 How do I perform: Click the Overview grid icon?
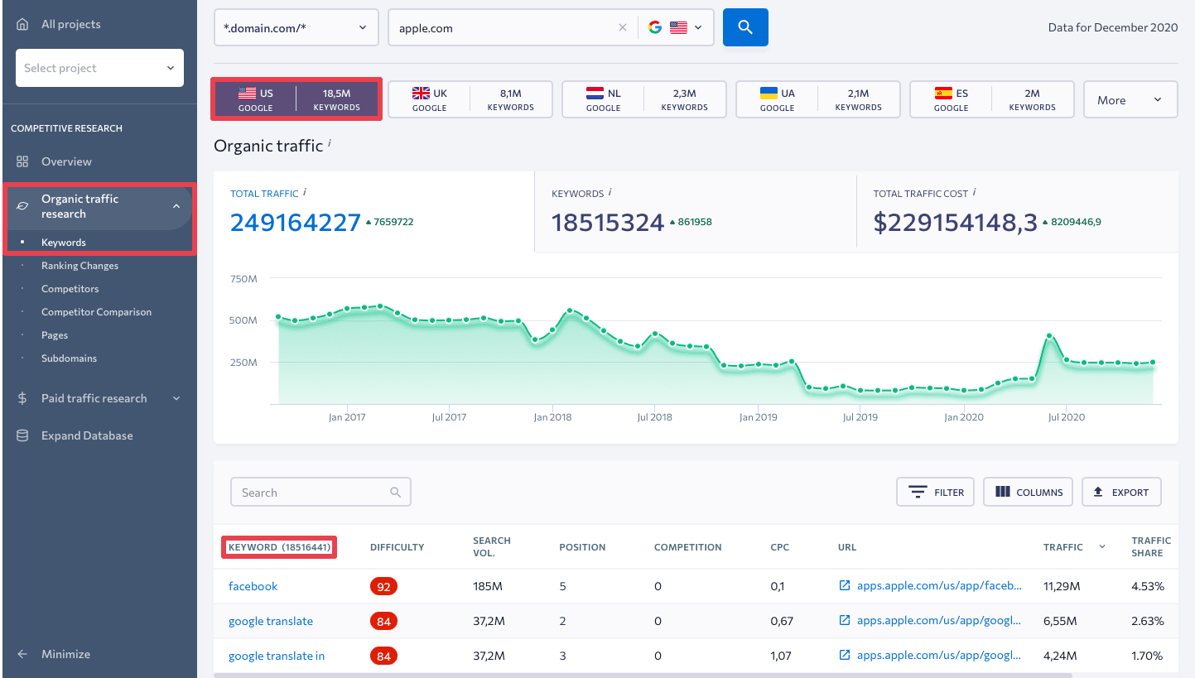[22, 161]
